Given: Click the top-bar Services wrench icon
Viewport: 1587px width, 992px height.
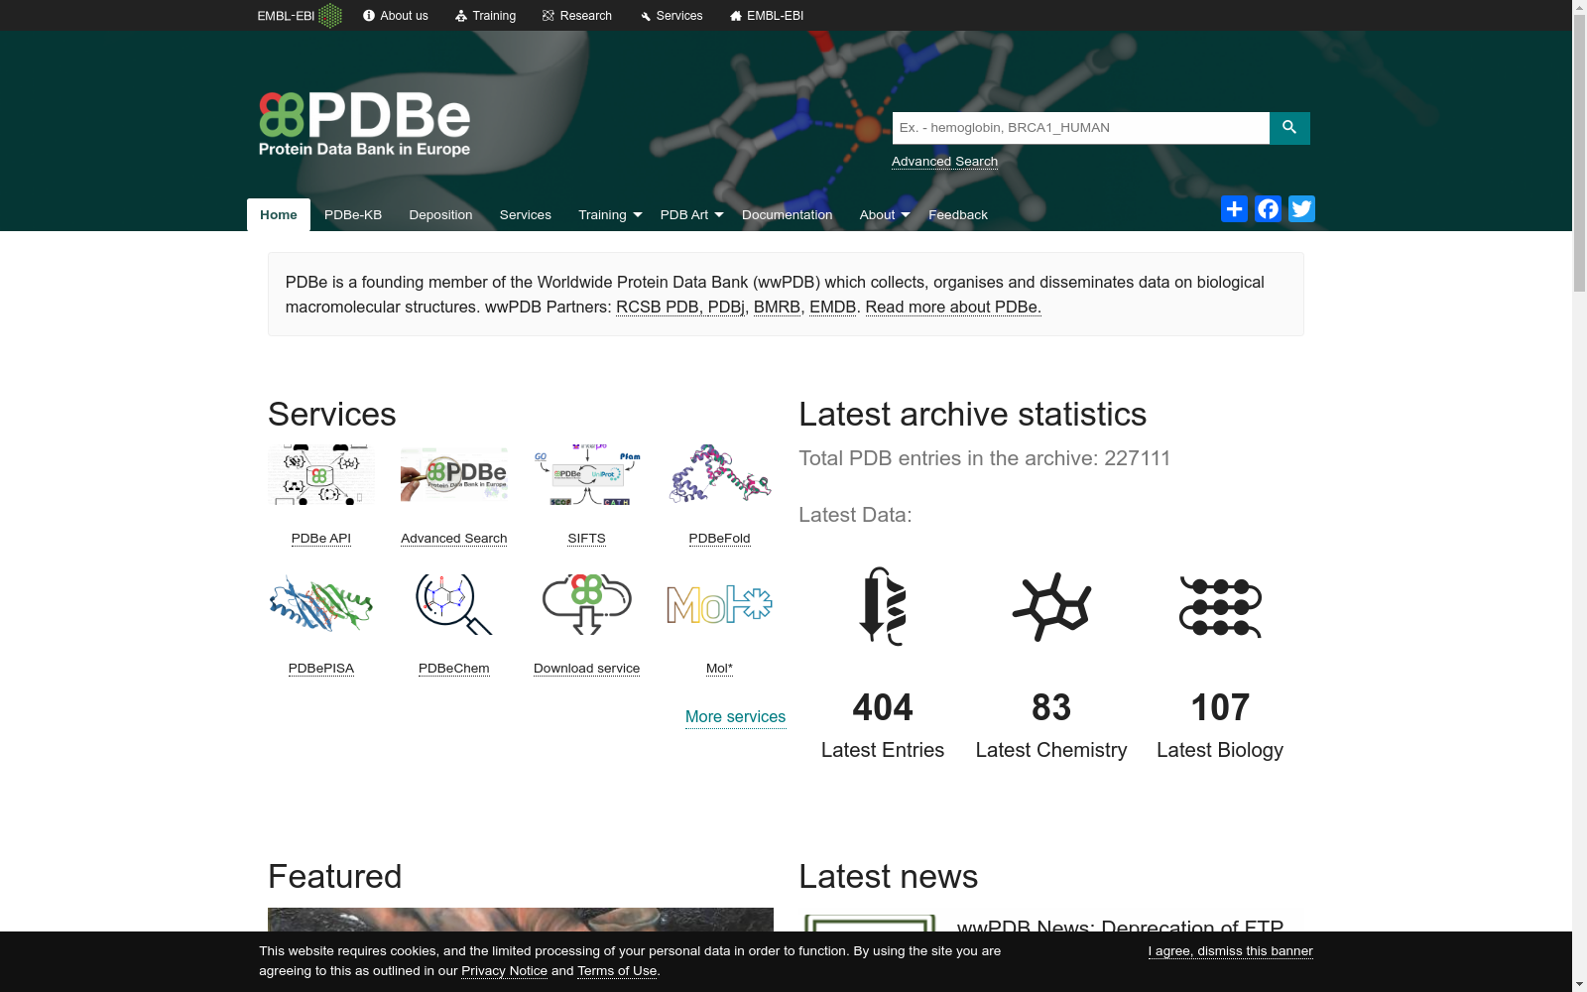Looking at the screenshot, I should [646, 16].
